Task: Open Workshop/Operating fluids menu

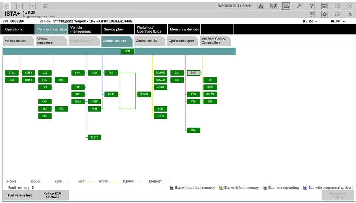Action: click(151, 29)
